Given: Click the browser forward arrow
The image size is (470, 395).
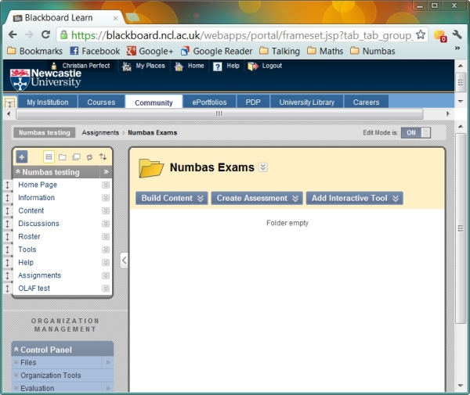Looking at the screenshot, I should coord(29,34).
